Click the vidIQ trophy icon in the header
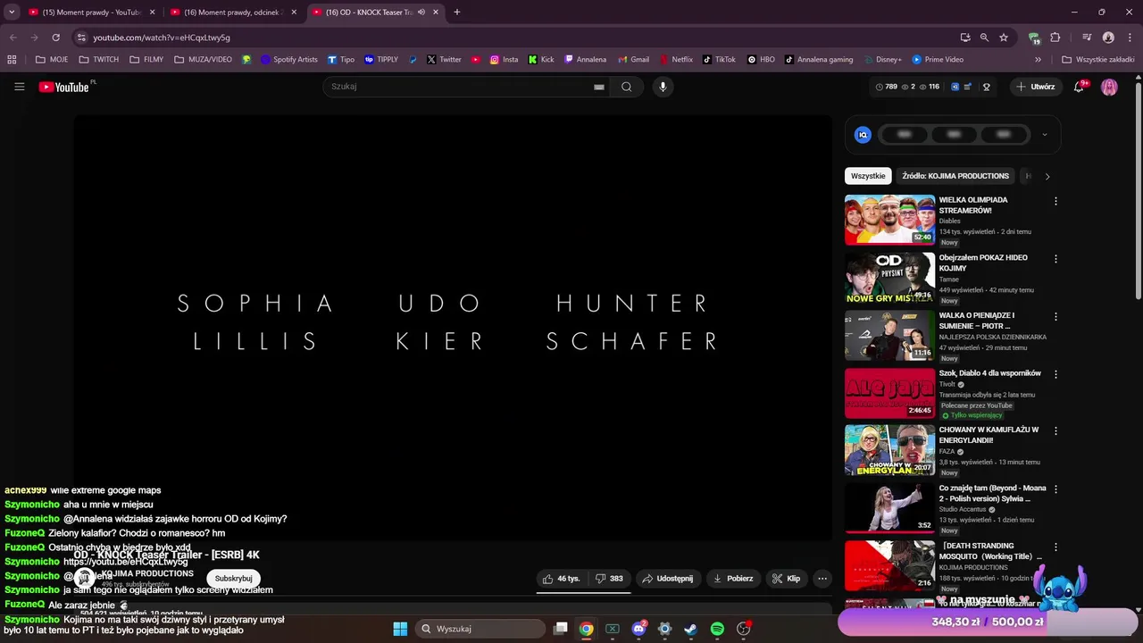Screen dimensions: 1143x643 [x=987, y=87]
